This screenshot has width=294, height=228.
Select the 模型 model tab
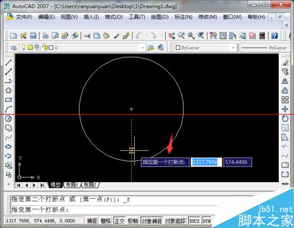point(55,185)
